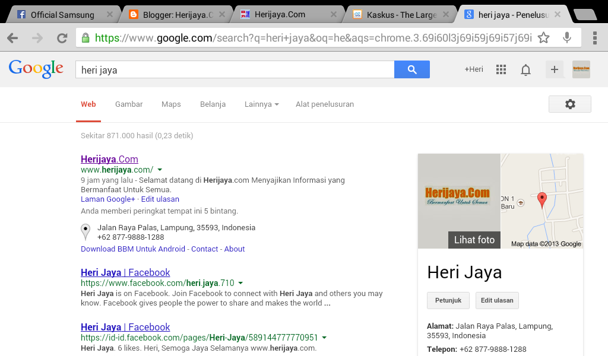Image resolution: width=608 pixels, height=356 pixels.
Task: Click the Petunjuk button
Action: pos(448,300)
